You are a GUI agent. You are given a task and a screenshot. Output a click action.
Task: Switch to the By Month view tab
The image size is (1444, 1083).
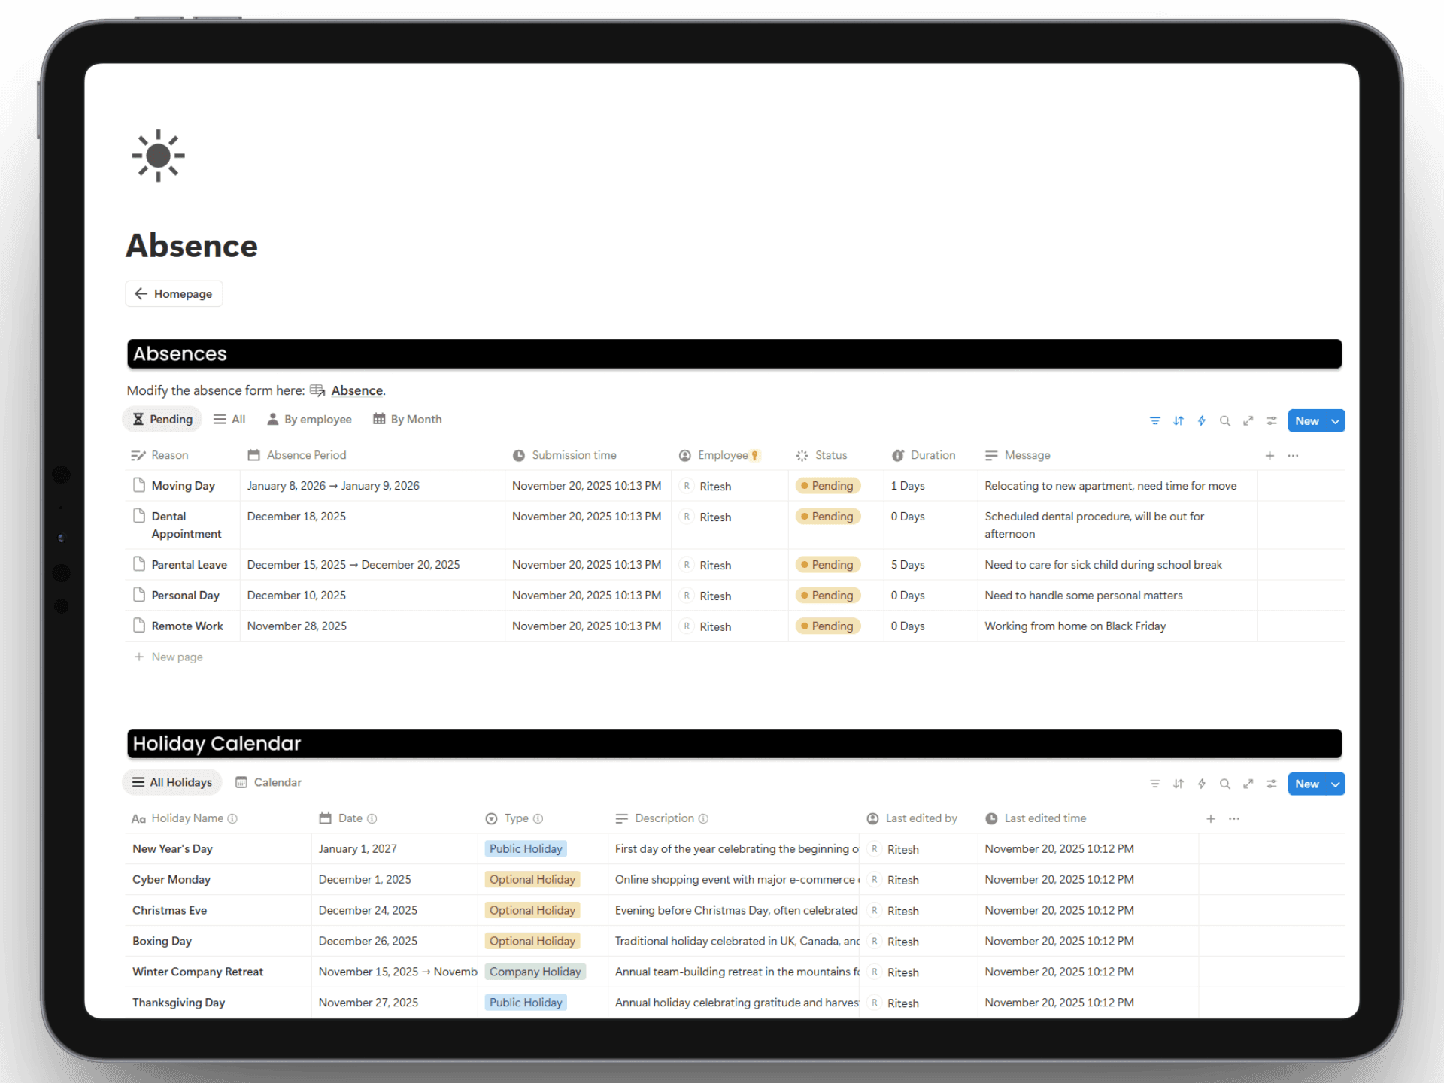pyautogui.click(x=408, y=419)
